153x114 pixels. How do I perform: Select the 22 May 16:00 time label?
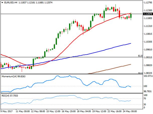click(x=115, y=111)
